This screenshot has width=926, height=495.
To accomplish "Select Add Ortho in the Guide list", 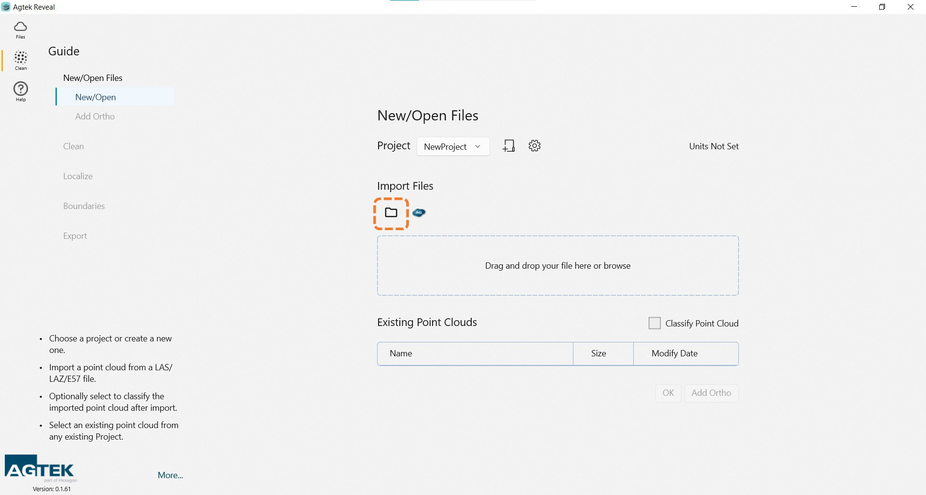I will 95,117.
